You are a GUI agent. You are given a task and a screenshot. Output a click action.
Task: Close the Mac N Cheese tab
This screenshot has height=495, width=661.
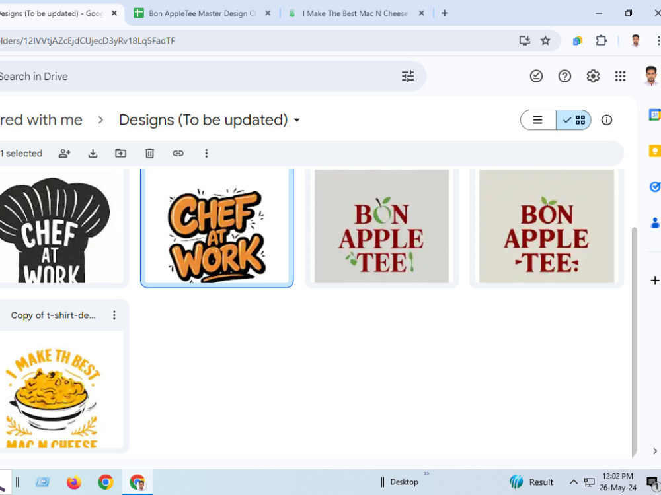pyautogui.click(x=421, y=13)
